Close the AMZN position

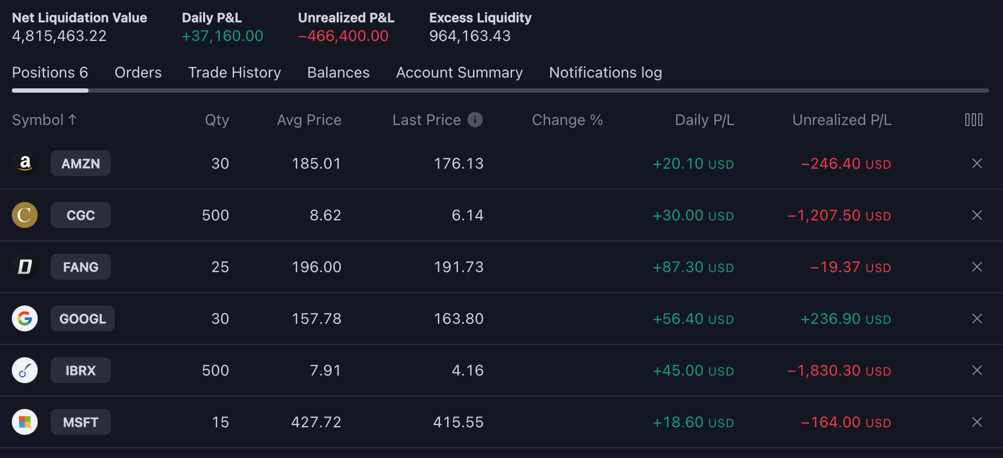tap(977, 163)
